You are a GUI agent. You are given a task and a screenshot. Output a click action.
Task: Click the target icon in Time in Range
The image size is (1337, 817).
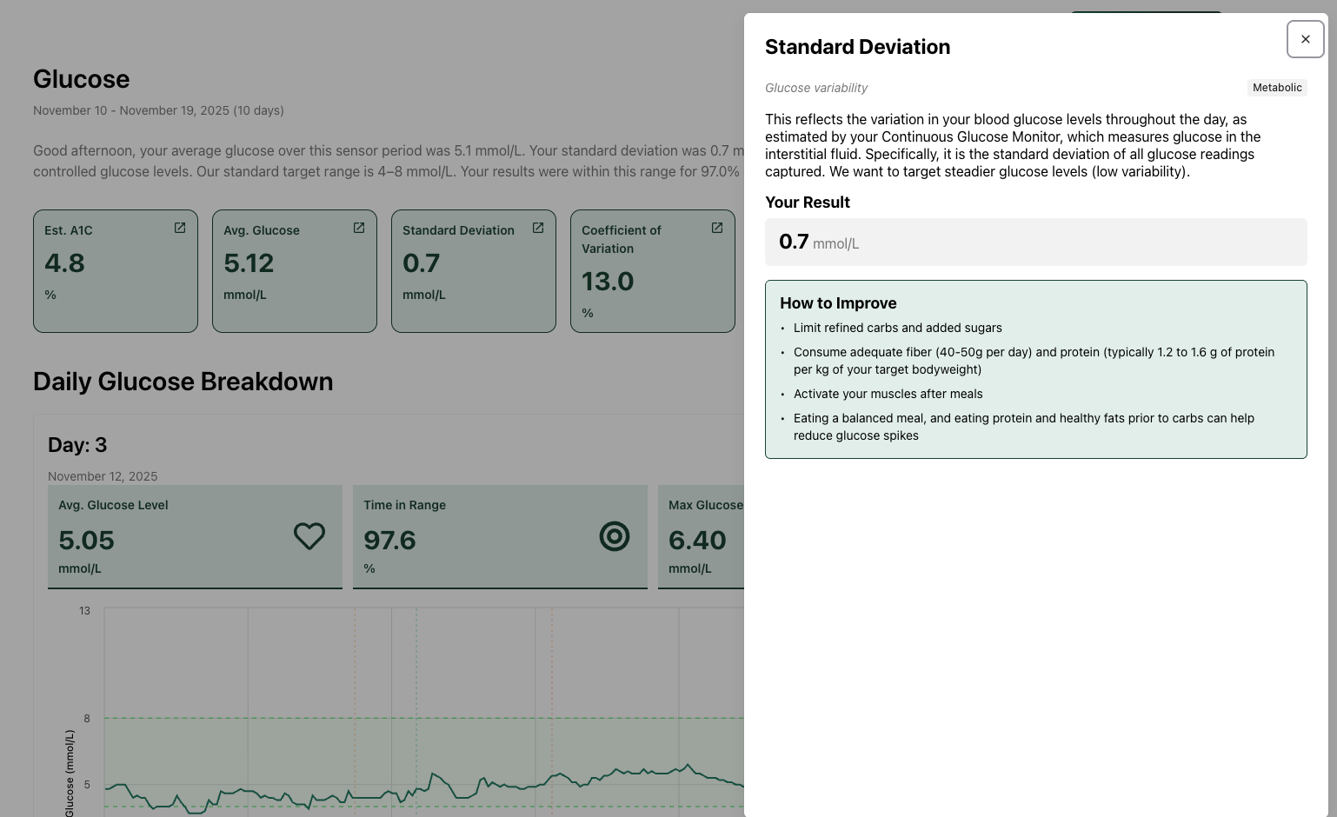[x=615, y=536]
